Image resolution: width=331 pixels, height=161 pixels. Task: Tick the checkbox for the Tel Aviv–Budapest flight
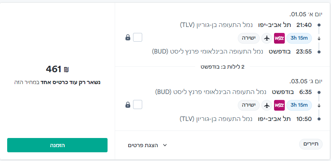pyautogui.click(x=137, y=38)
